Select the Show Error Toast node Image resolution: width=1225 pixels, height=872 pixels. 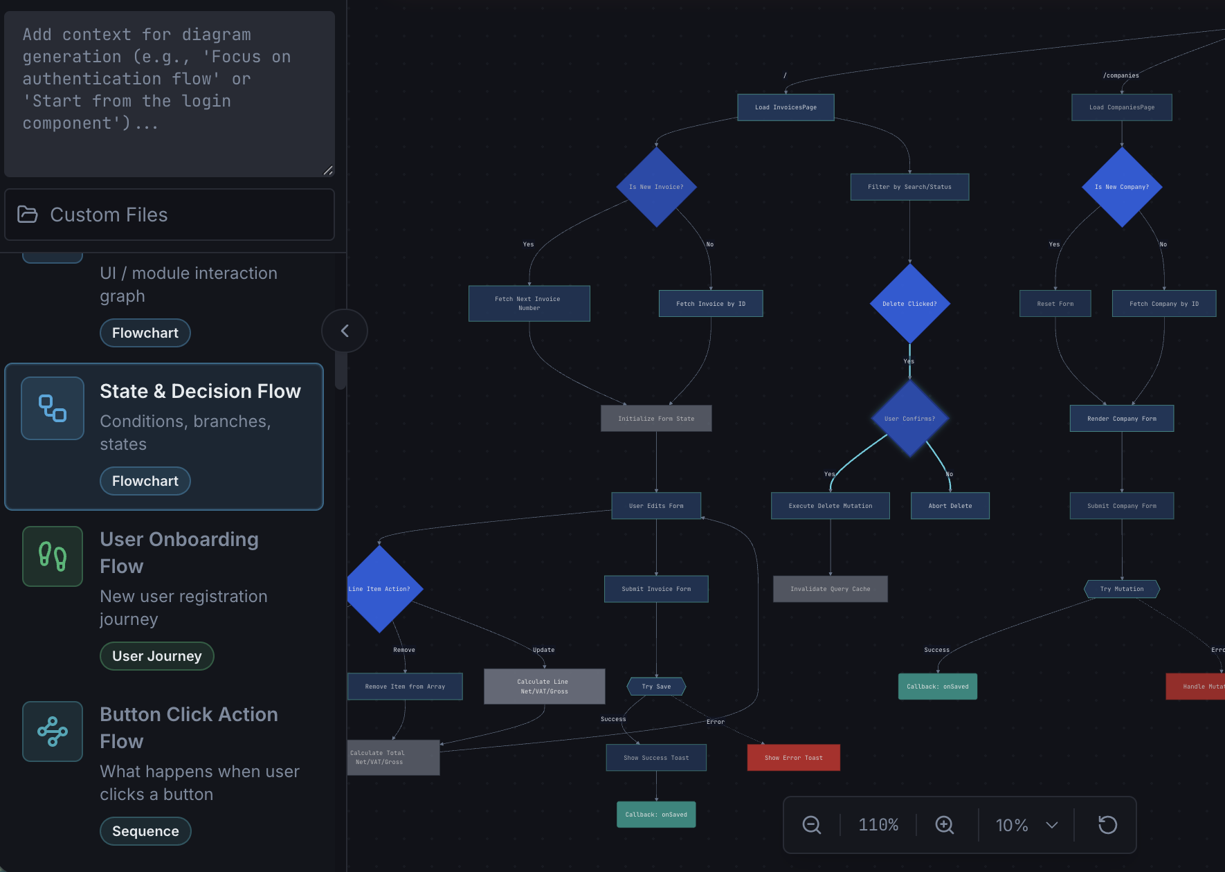point(793,757)
